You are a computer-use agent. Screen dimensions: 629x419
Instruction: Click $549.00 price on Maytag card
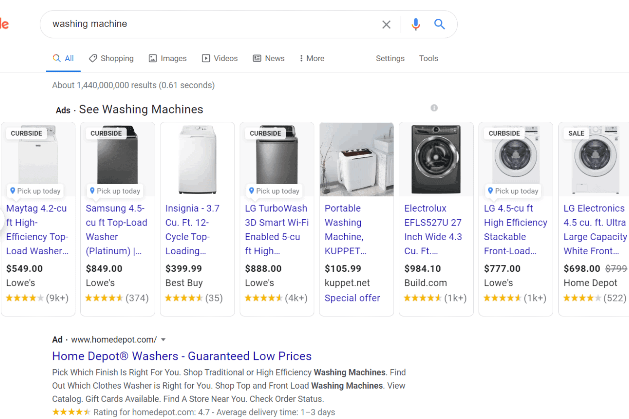25,268
